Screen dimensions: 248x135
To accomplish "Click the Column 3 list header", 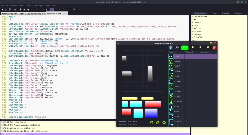I will [x=209, y=52].
